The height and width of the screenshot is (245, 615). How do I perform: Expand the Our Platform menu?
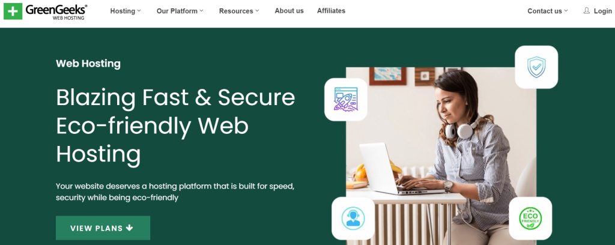coord(180,11)
